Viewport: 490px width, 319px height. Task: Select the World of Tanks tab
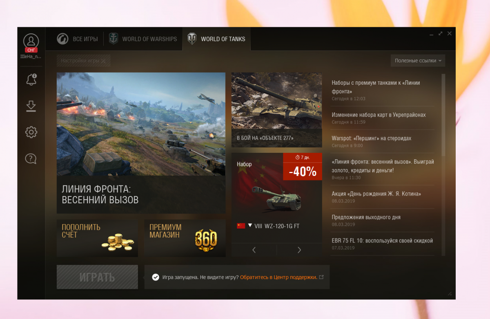[x=216, y=39]
